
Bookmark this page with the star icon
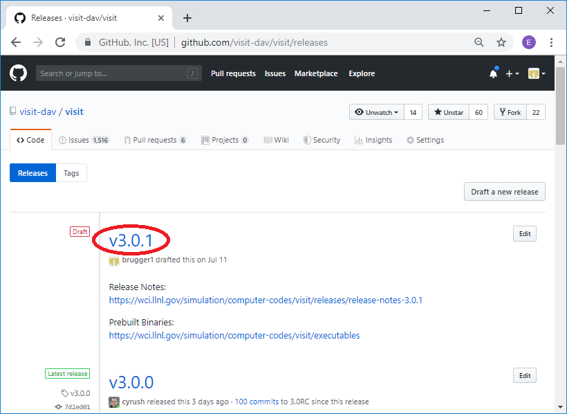tap(501, 42)
